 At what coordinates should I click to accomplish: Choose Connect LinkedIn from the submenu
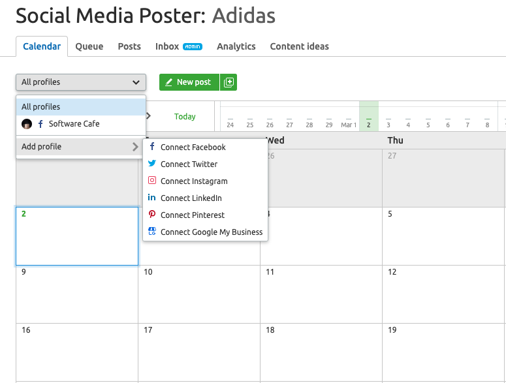[x=191, y=198]
